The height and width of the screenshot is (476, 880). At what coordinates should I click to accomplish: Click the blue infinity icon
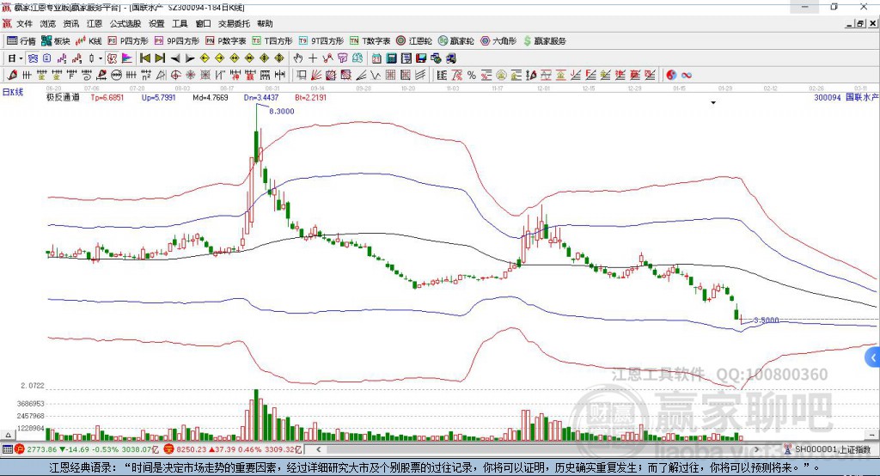click(687, 75)
